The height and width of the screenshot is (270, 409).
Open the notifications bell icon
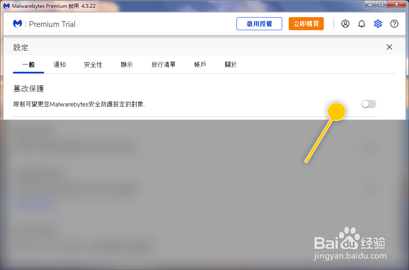[x=362, y=24]
